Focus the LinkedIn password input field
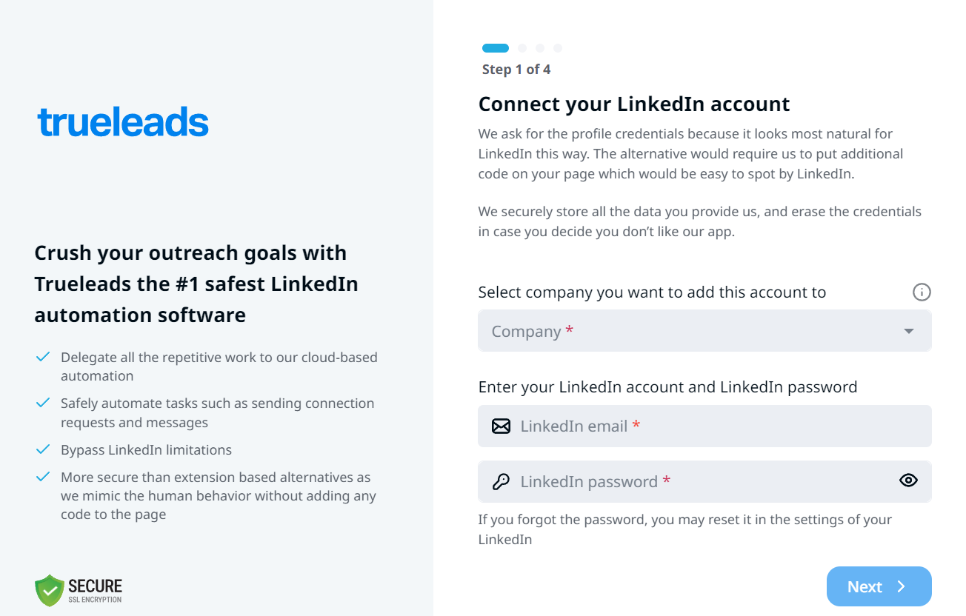The height and width of the screenshot is (616, 966). 696,482
